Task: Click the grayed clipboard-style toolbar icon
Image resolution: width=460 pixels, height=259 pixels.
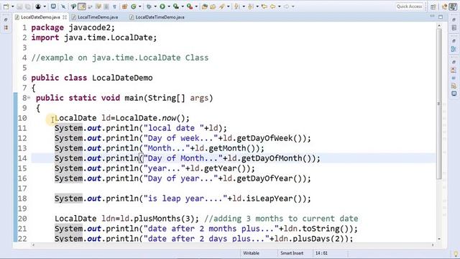Action: 106,6
